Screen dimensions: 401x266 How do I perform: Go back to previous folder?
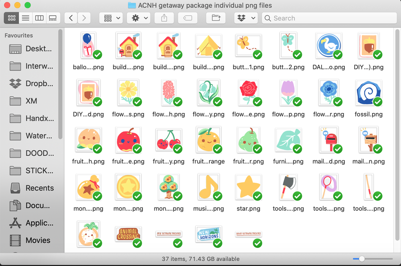point(71,18)
